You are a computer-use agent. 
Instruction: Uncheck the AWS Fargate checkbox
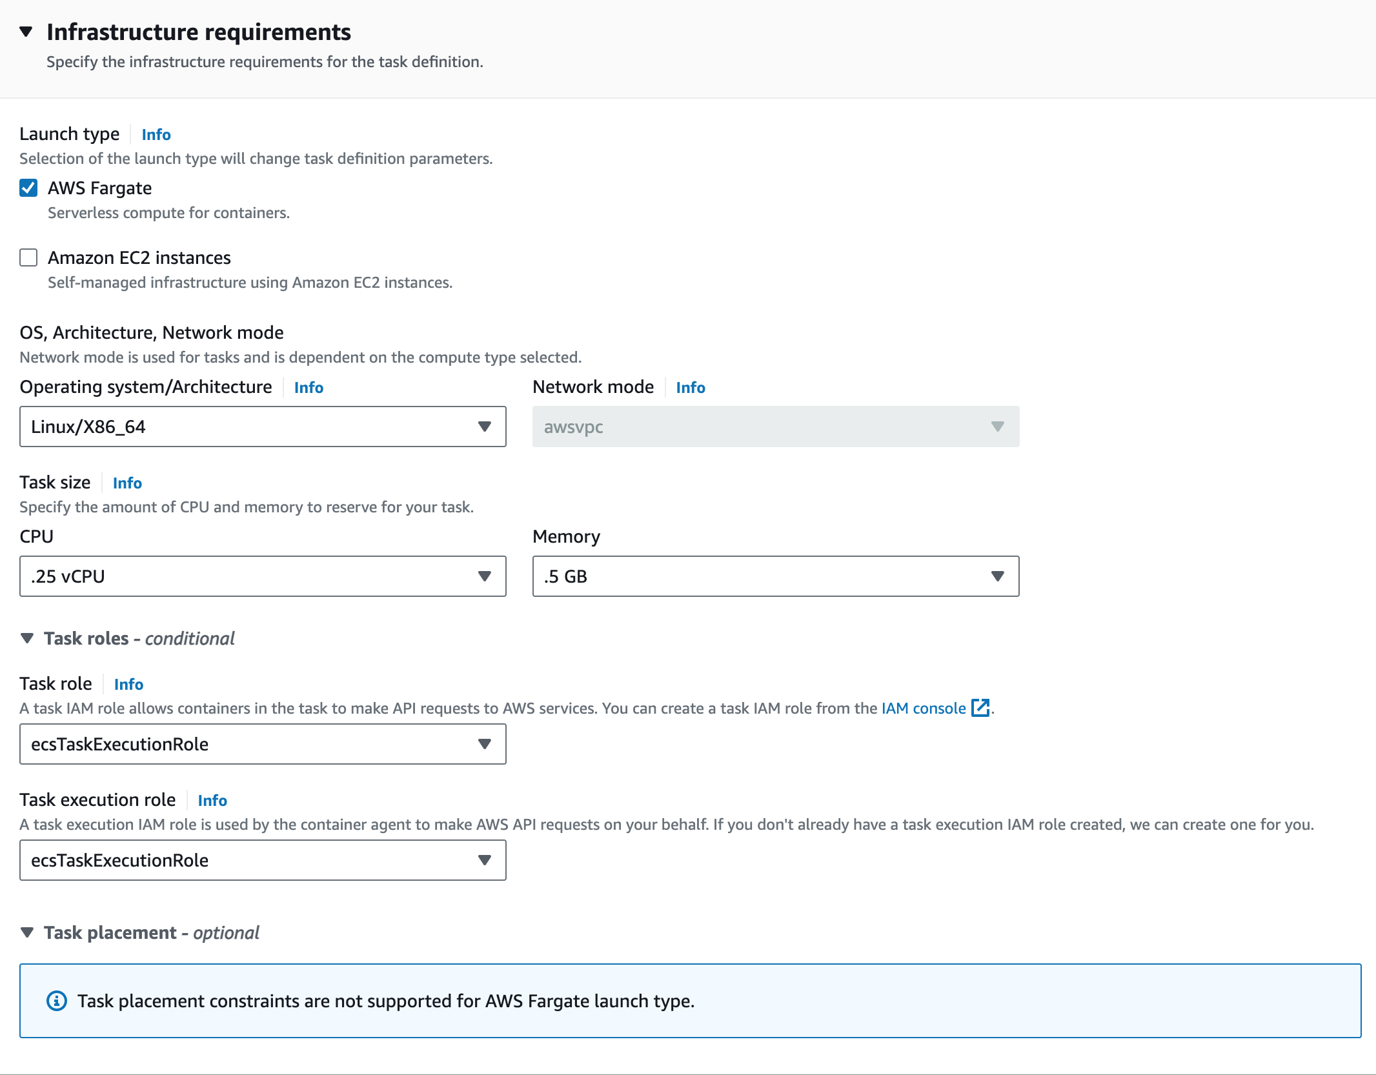pyautogui.click(x=28, y=188)
